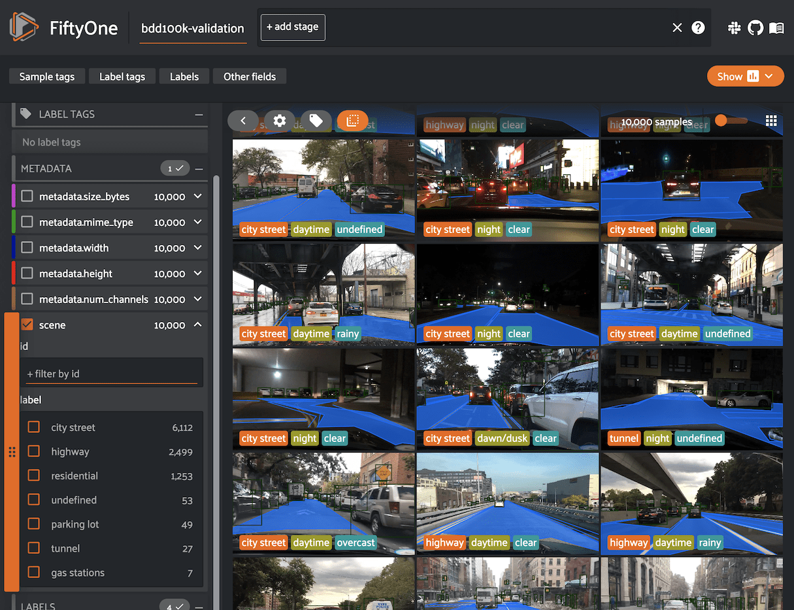Open the Show dropdown menu
The image size is (794, 610).
745,76
